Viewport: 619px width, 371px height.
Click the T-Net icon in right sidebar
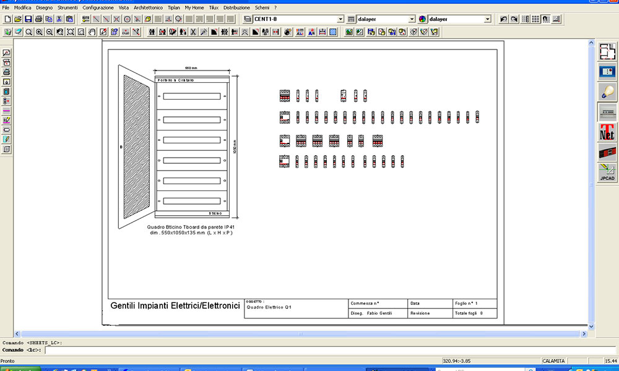point(607,132)
